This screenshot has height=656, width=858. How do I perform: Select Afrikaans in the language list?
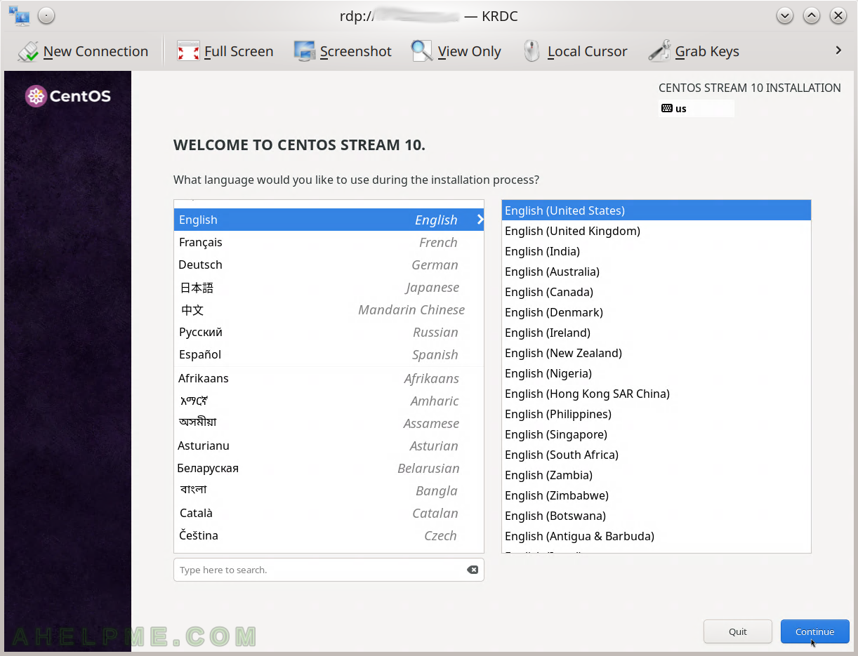click(x=329, y=378)
